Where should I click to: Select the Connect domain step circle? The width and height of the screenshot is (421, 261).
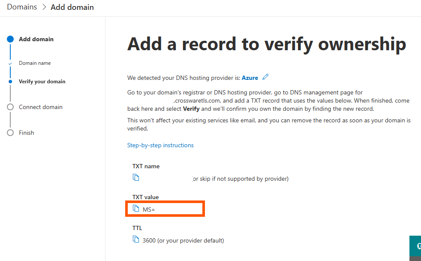tap(10, 107)
